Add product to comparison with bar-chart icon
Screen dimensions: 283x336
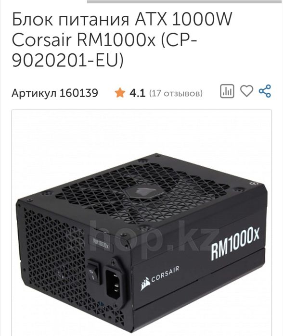227,91
